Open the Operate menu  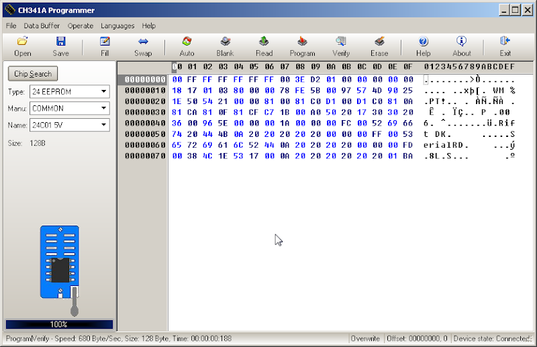(81, 26)
